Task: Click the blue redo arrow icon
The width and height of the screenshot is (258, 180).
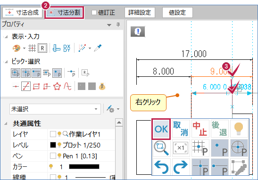Action: click(181, 167)
